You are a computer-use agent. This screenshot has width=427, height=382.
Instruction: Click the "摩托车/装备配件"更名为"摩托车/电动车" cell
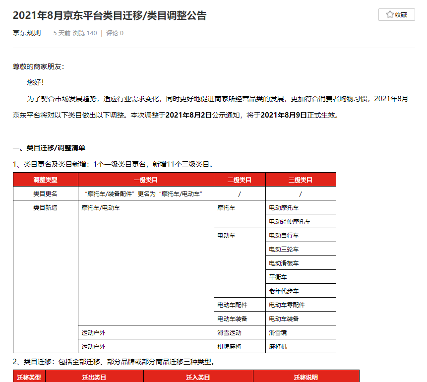[146, 193]
